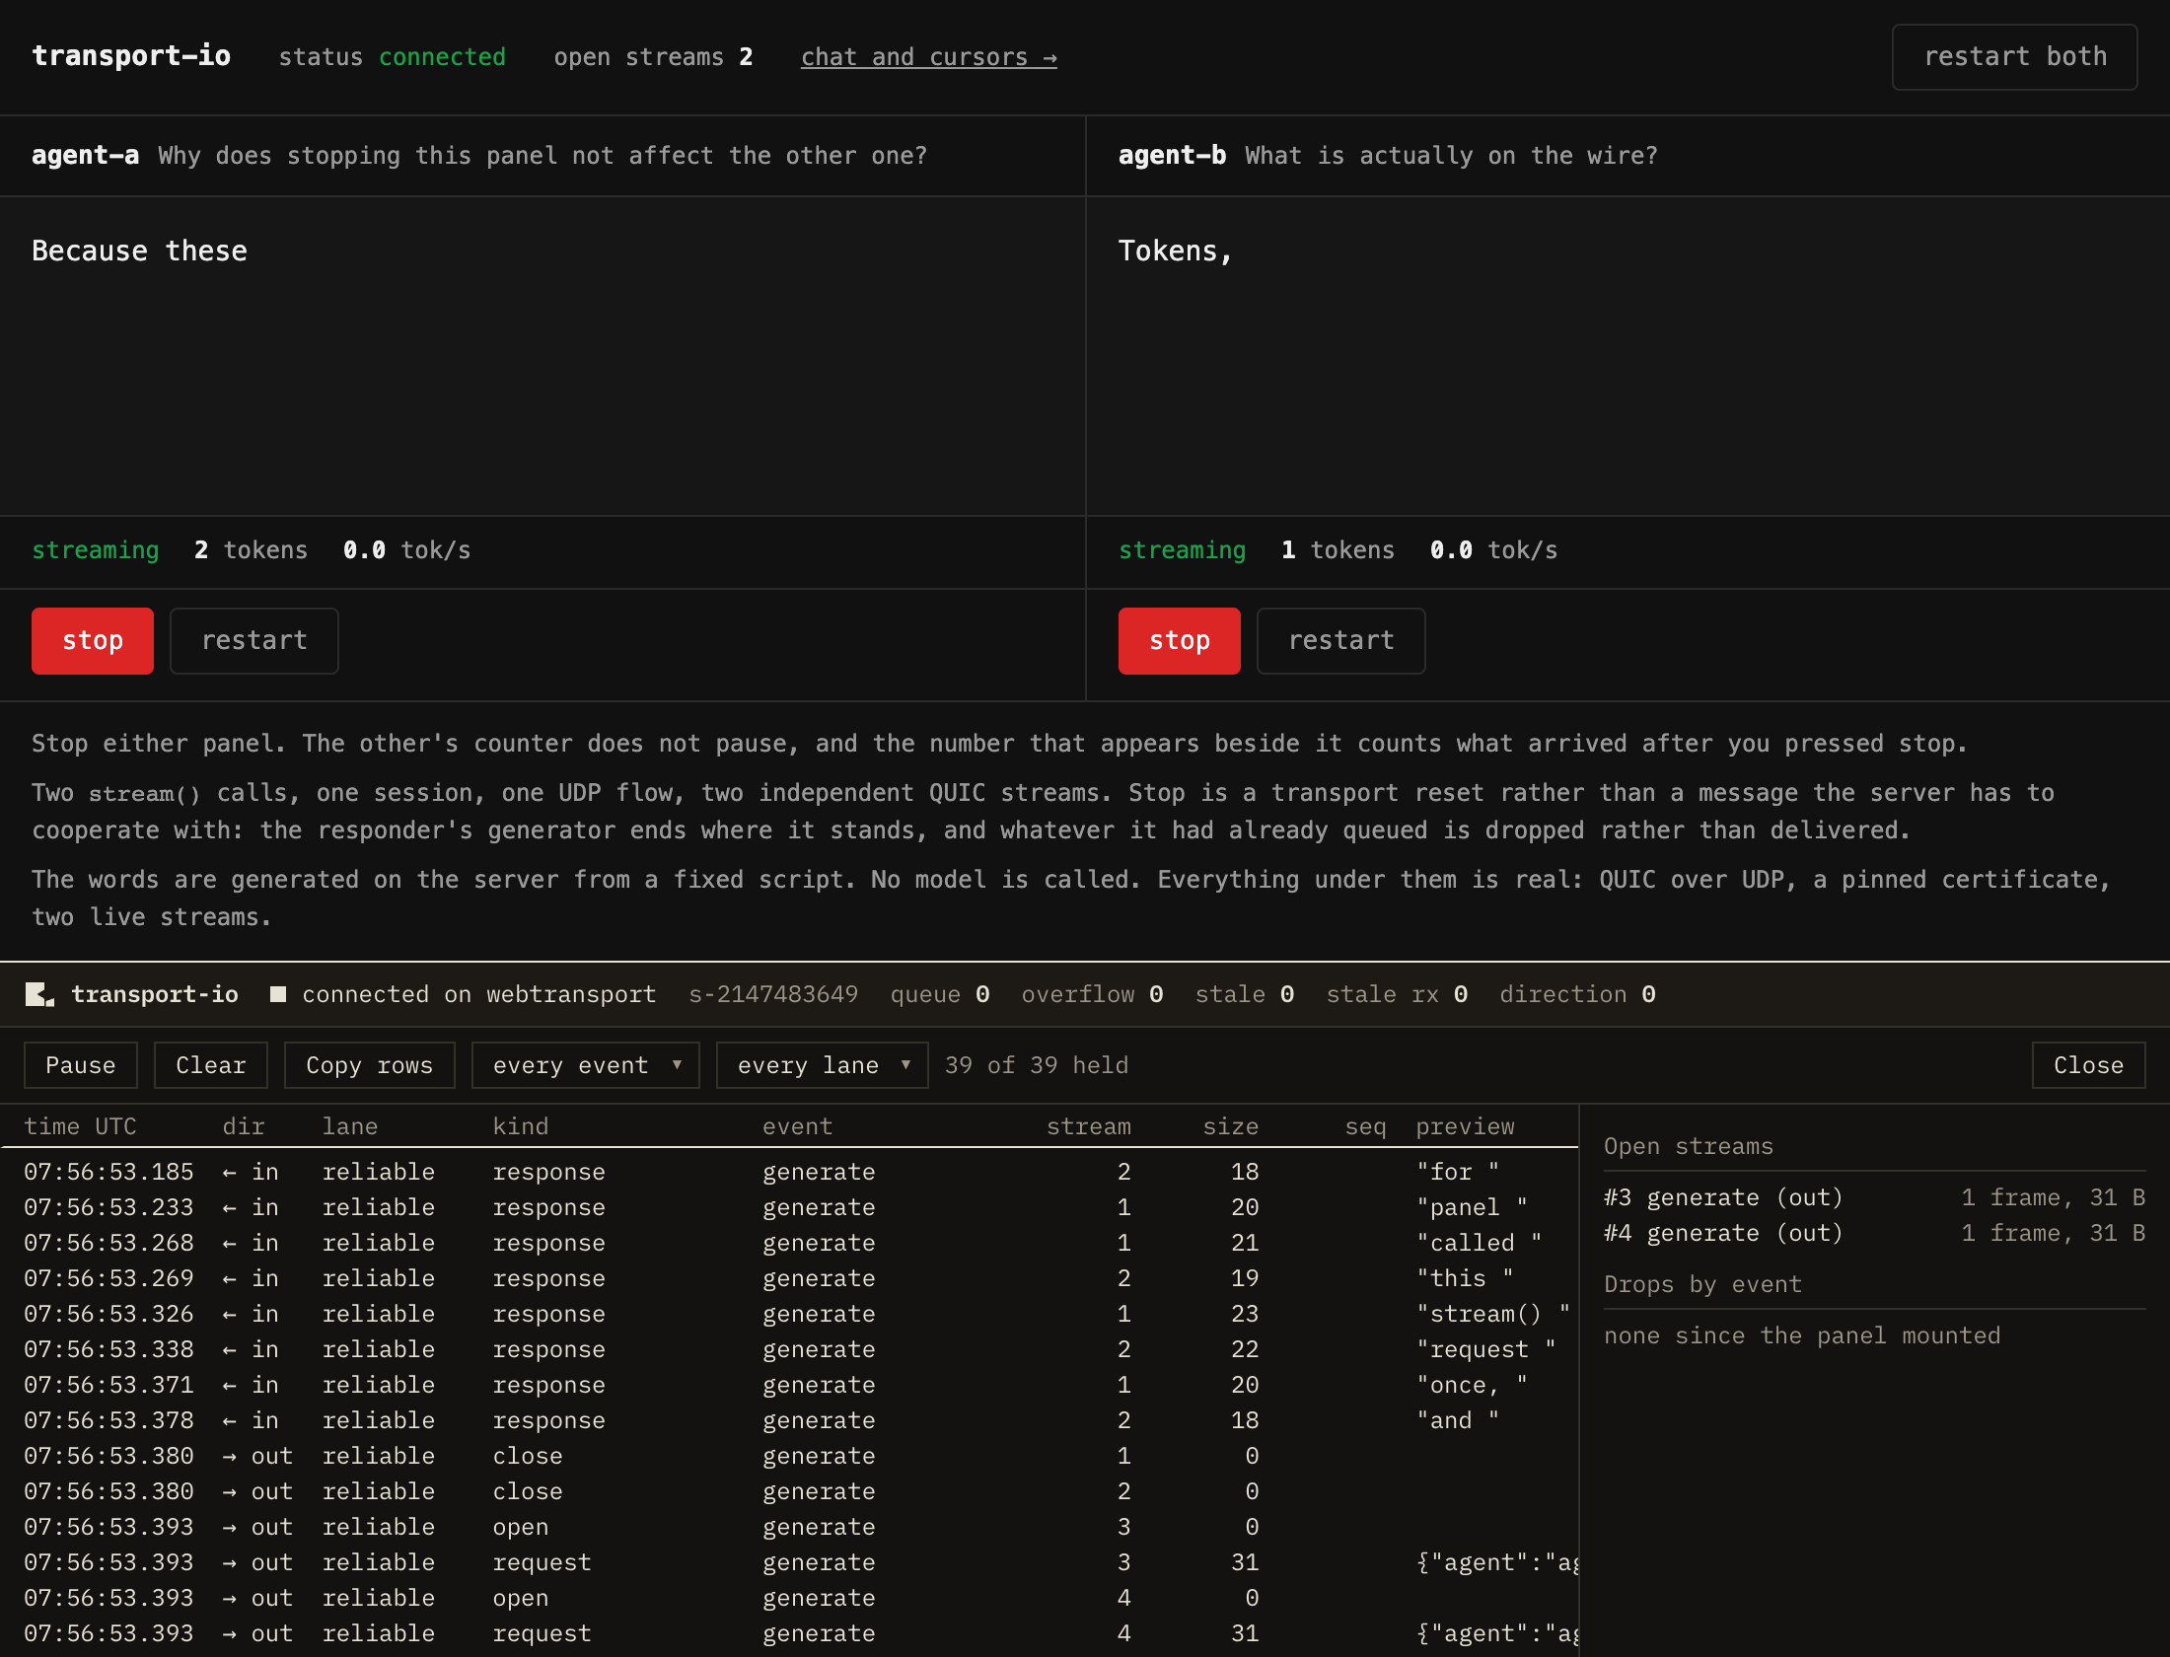Select the request row for stream 4
This screenshot has width=2170, height=1657.
(x=789, y=1633)
